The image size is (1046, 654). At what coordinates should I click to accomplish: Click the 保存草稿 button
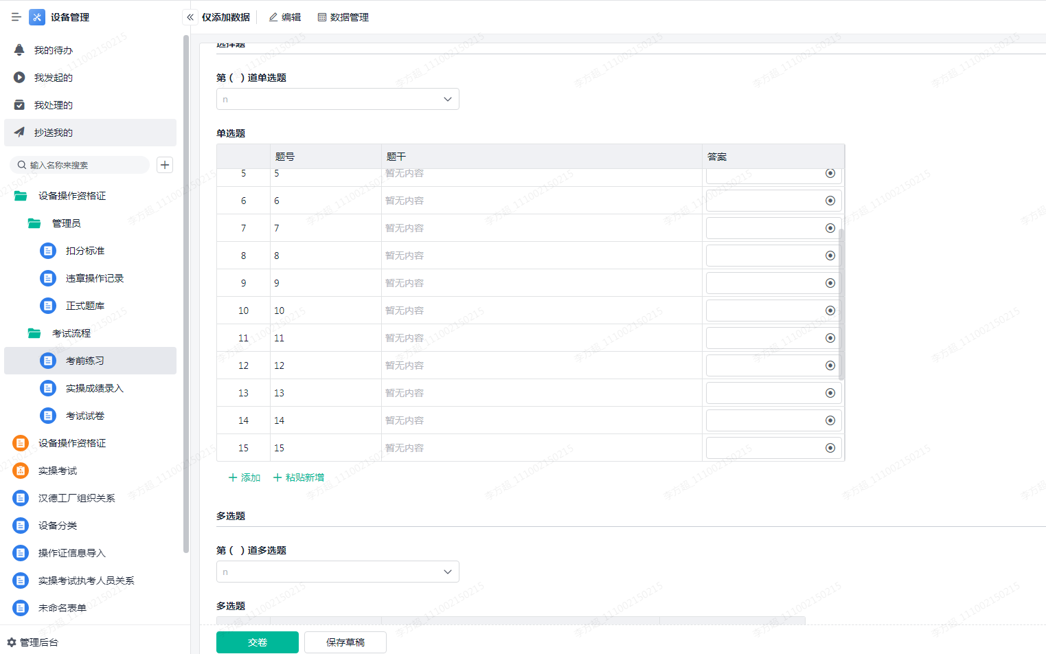point(345,642)
